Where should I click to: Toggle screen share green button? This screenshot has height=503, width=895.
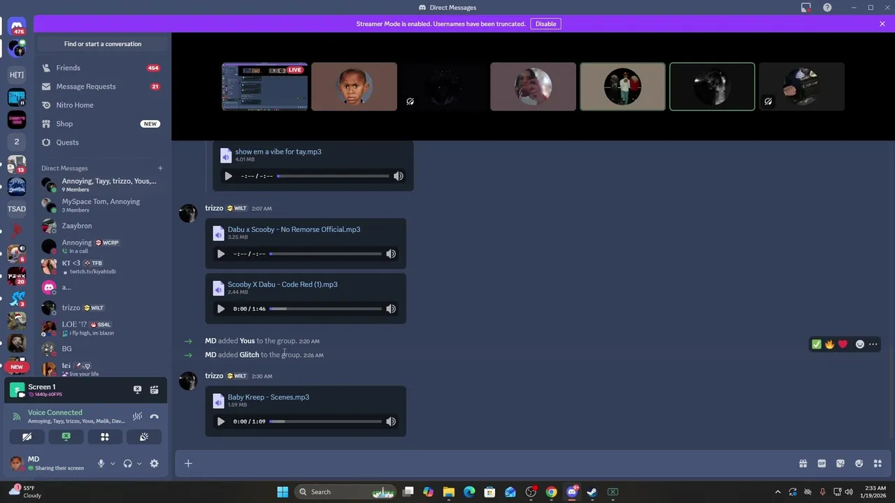pos(66,437)
